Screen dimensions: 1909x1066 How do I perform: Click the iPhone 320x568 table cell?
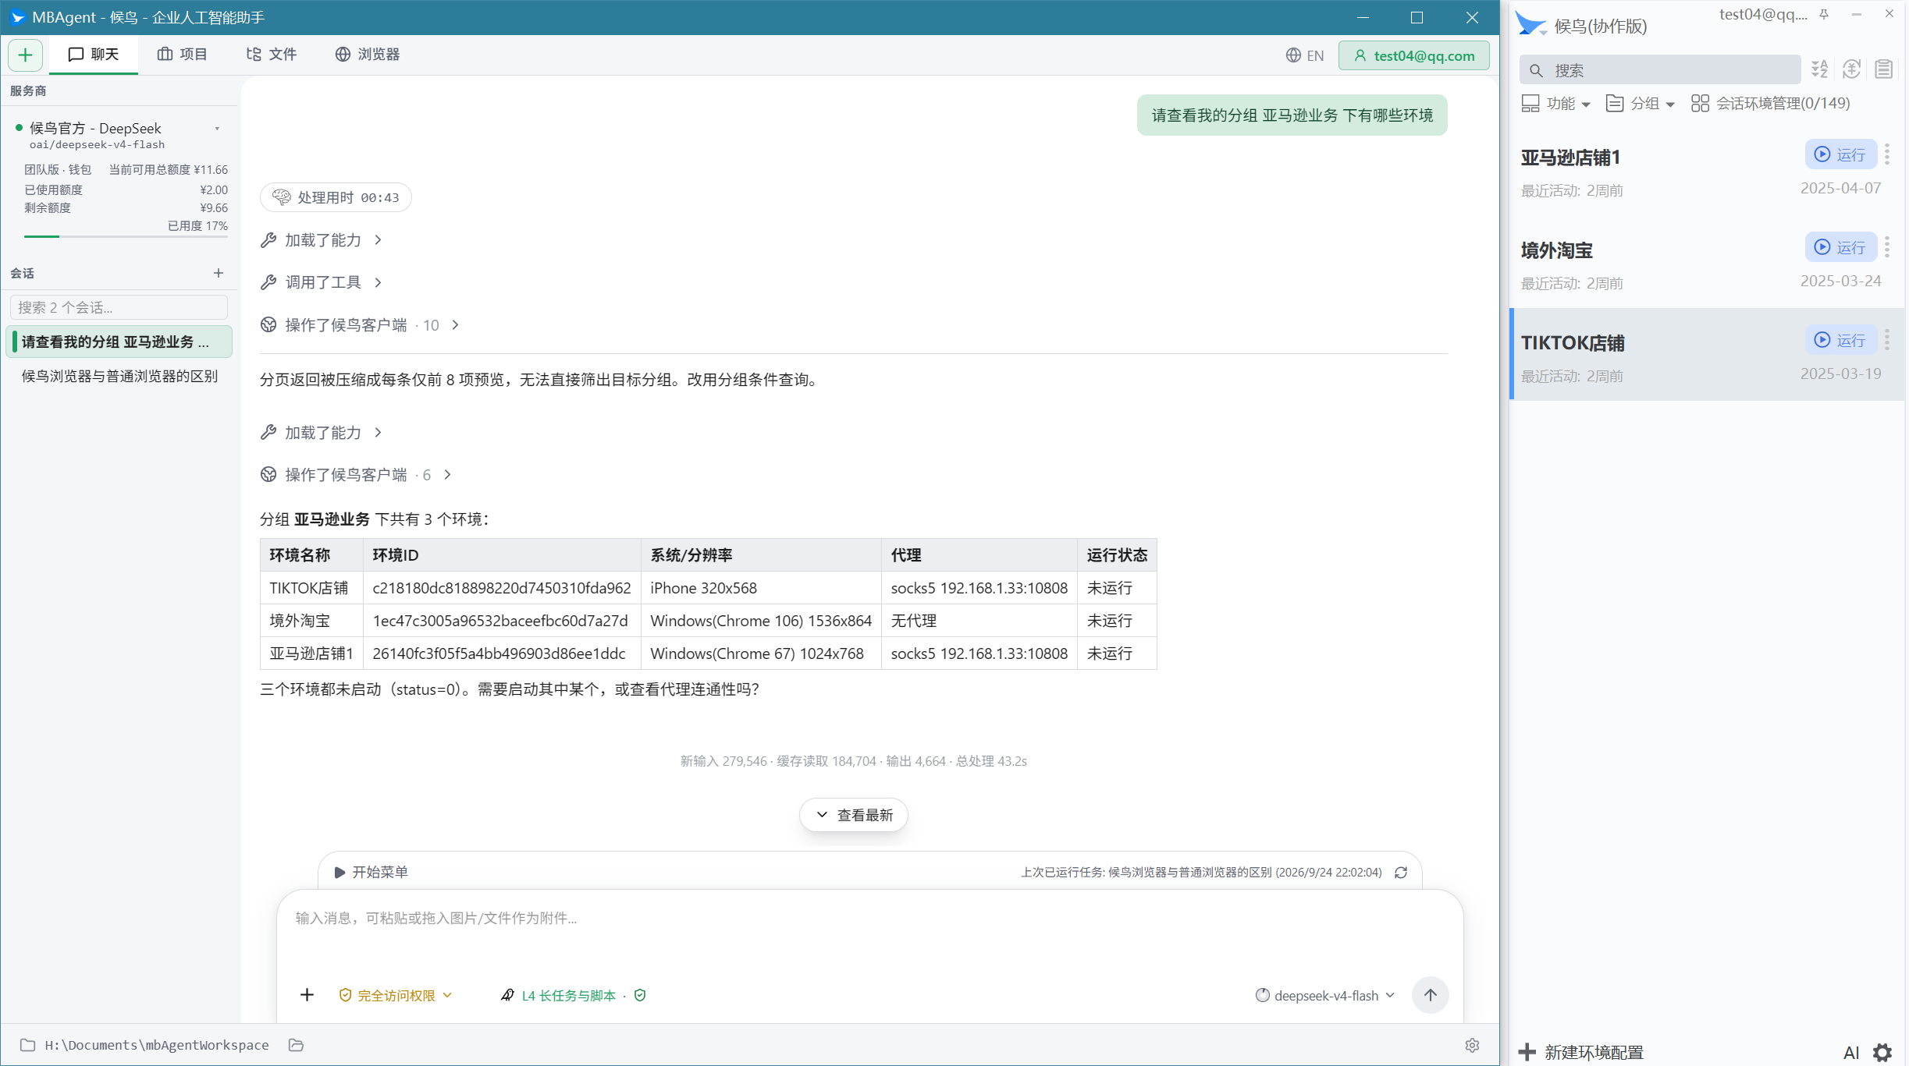(761, 588)
